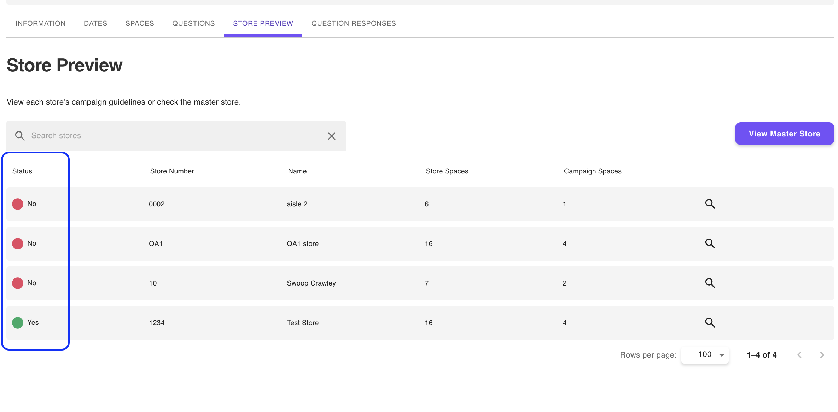
Task: Click green status dot for Test Store
Action: coord(18,323)
